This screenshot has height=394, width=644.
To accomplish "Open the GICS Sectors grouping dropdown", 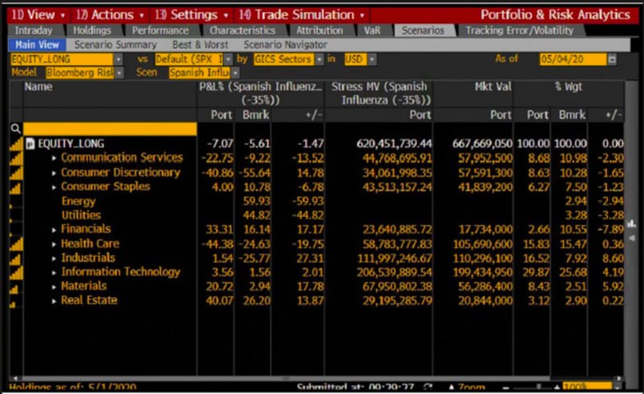I will [x=319, y=59].
